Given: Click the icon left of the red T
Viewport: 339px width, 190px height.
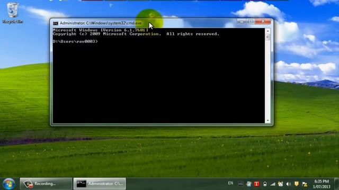Looking at the screenshot, I should pyautogui.click(x=248, y=184).
